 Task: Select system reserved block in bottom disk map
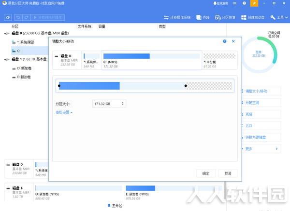[42, 169]
